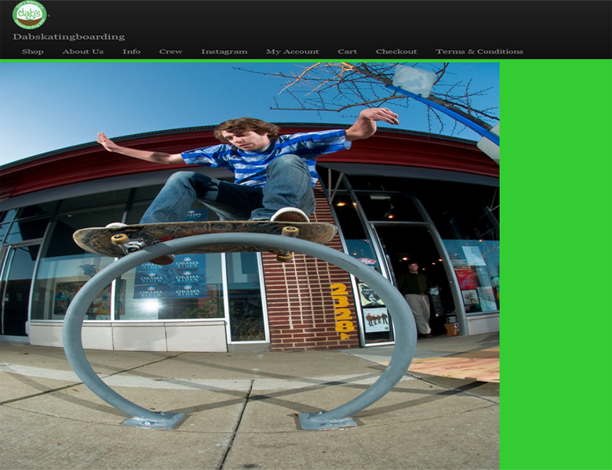Click the dabs circular logo icon

[29, 15]
